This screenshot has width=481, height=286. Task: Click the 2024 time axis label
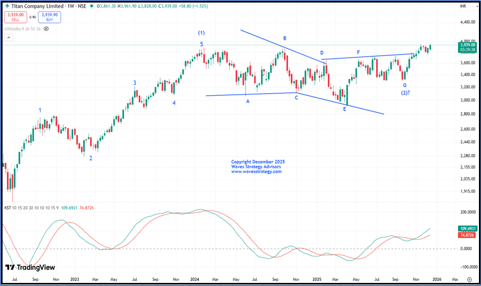[x=194, y=279]
